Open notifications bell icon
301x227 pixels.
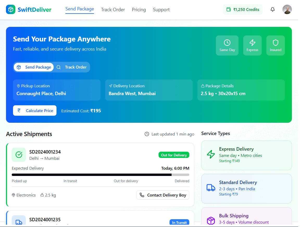coord(273,10)
